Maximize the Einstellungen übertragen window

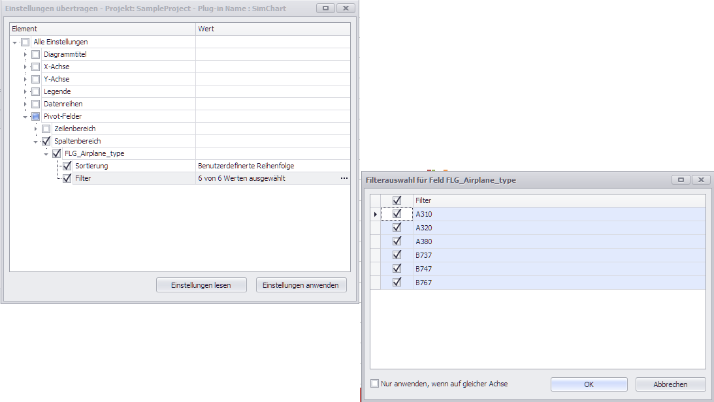326,8
